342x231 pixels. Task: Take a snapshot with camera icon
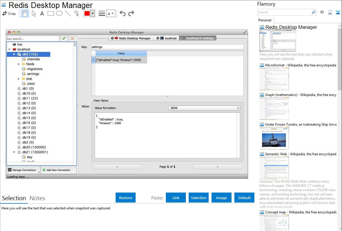322,12
